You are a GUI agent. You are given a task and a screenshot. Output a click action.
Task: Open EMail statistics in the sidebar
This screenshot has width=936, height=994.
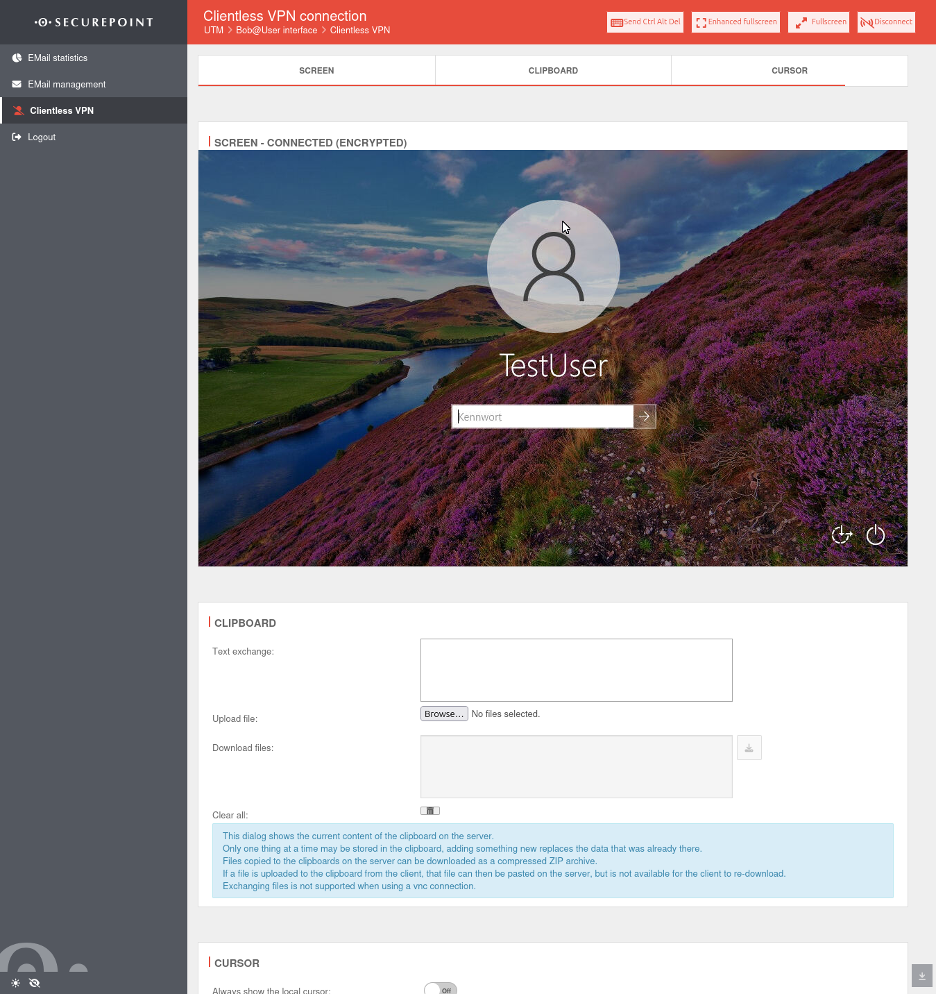[58, 58]
